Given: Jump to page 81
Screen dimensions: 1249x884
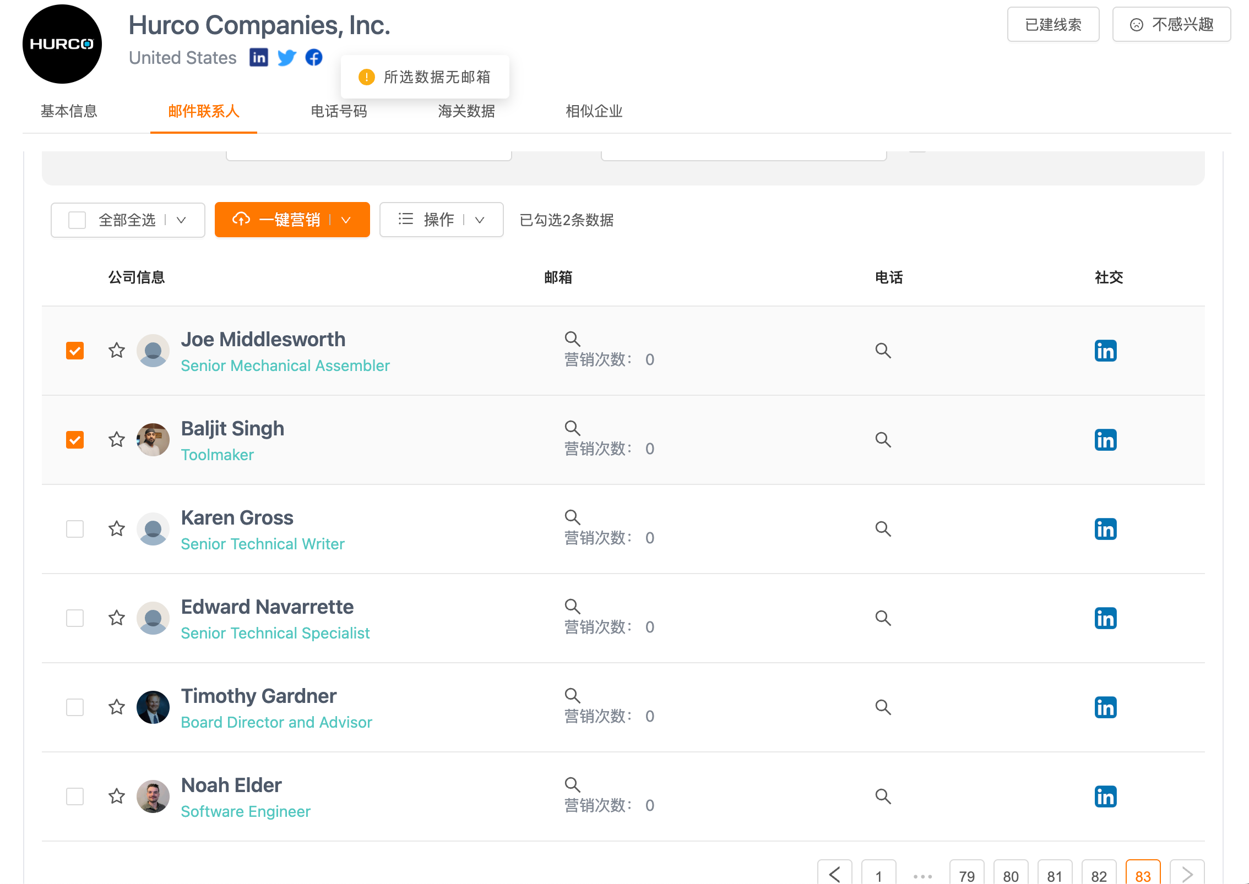Looking at the screenshot, I should pos(1055,873).
